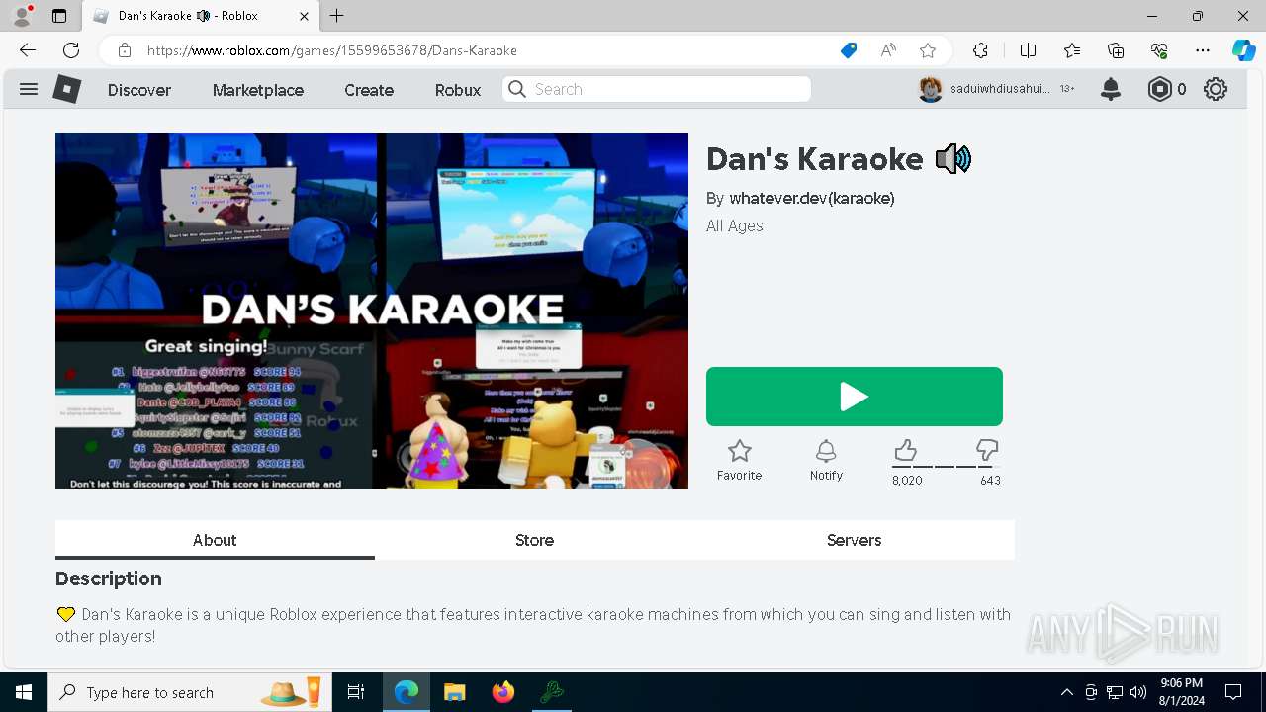The width and height of the screenshot is (1266, 712).
Task: Select the Dan's Karaoke - Roblox tab
Action: [x=202, y=16]
